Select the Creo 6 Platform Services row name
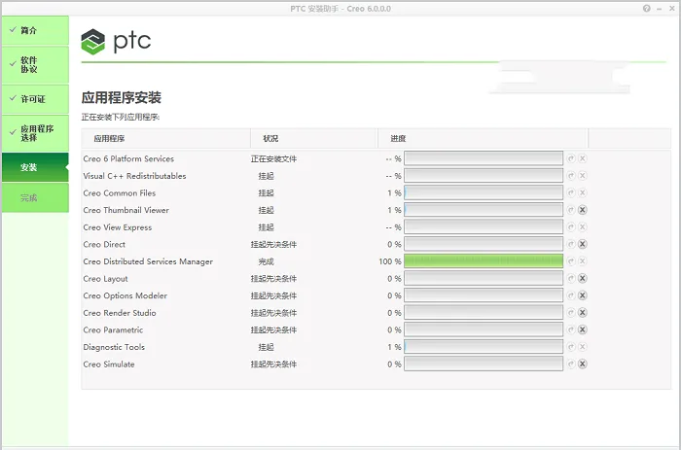The width and height of the screenshot is (681, 450). (128, 158)
